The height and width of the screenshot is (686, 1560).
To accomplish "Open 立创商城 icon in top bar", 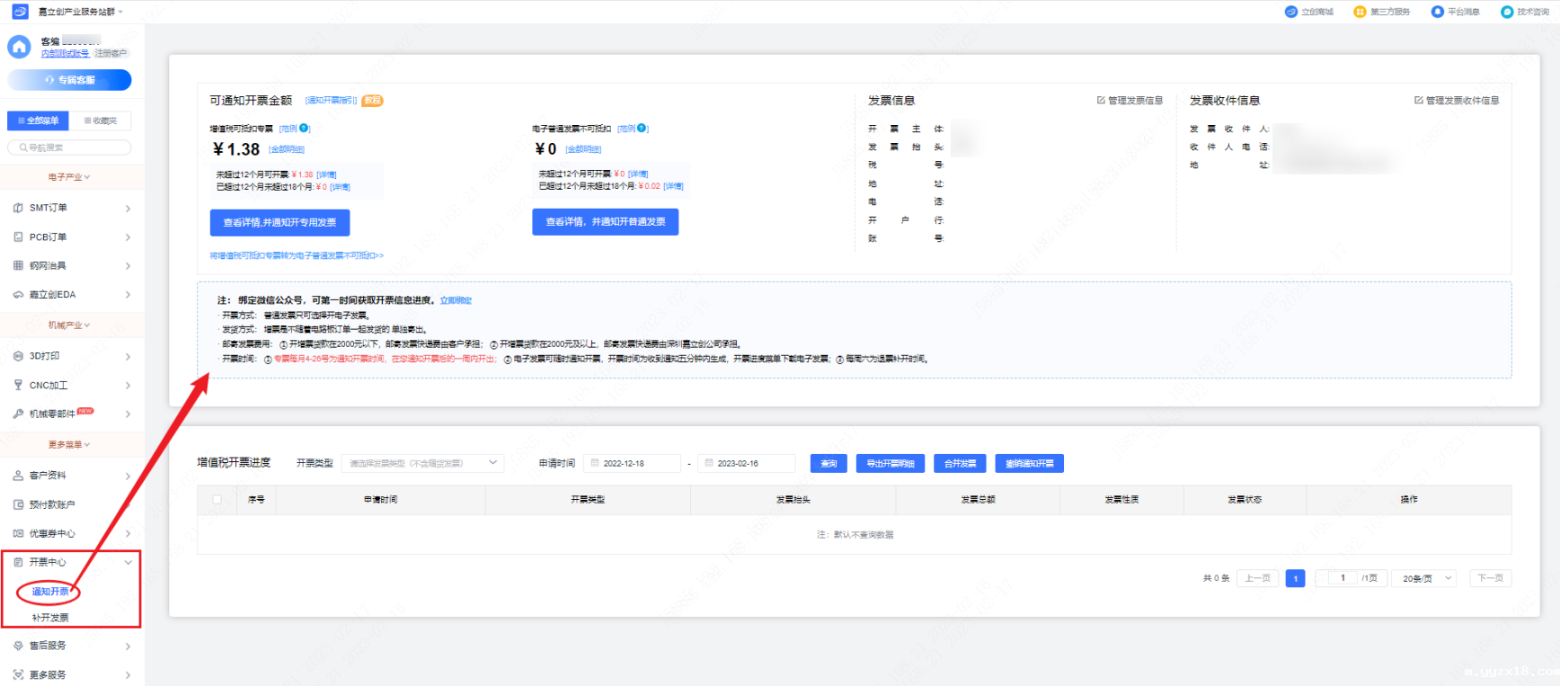I will [1291, 12].
